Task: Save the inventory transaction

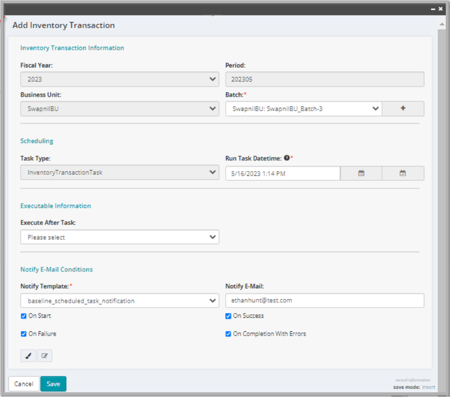Action: [53, 383]
